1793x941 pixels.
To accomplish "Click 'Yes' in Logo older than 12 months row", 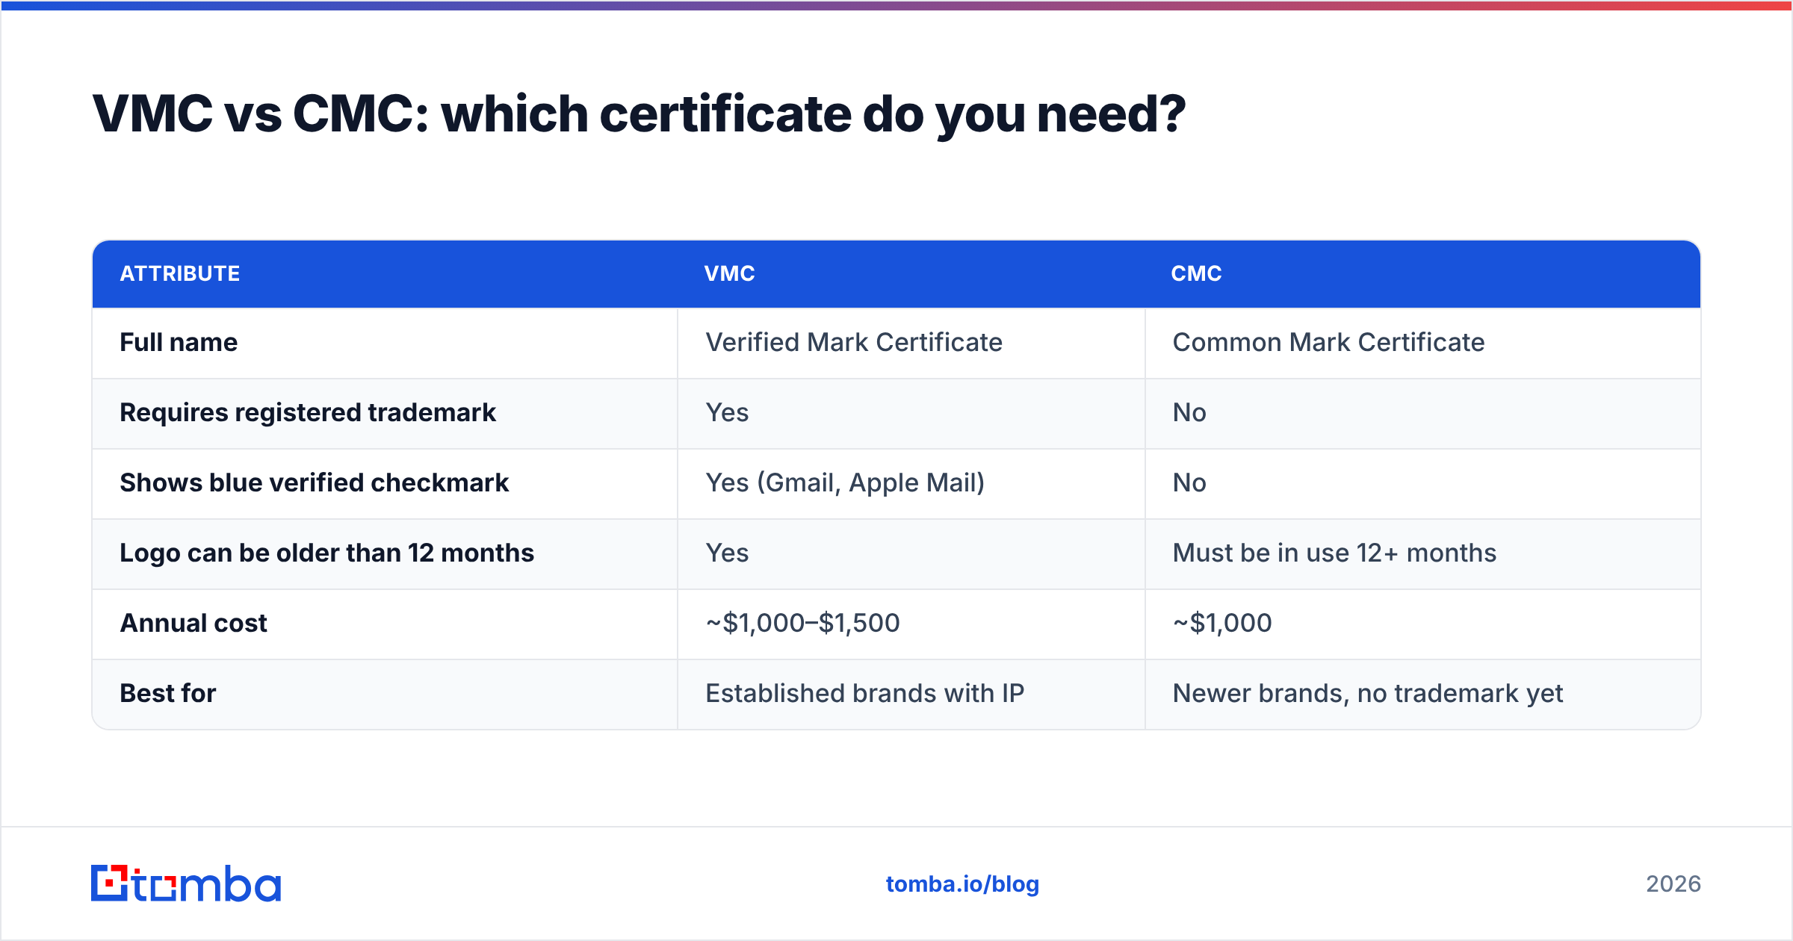I will pos(727,553).
